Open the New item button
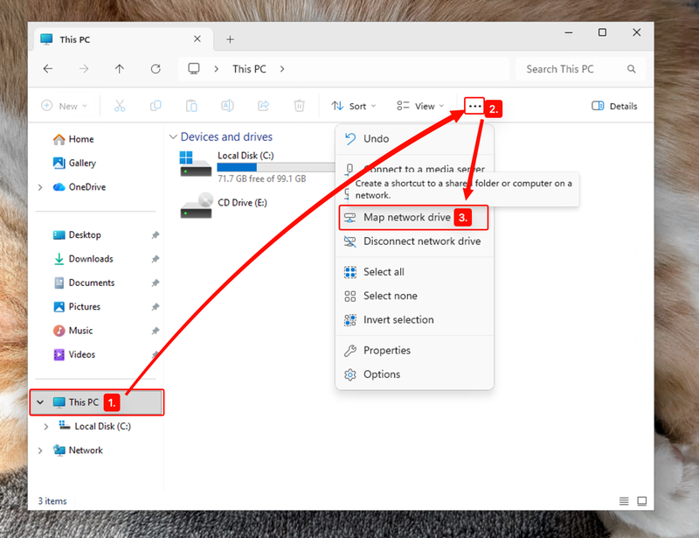 pos(65,106)
